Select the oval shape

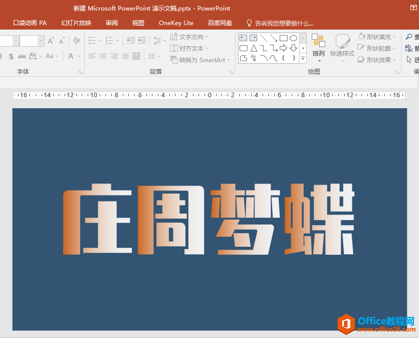click(x=293, y=38)
